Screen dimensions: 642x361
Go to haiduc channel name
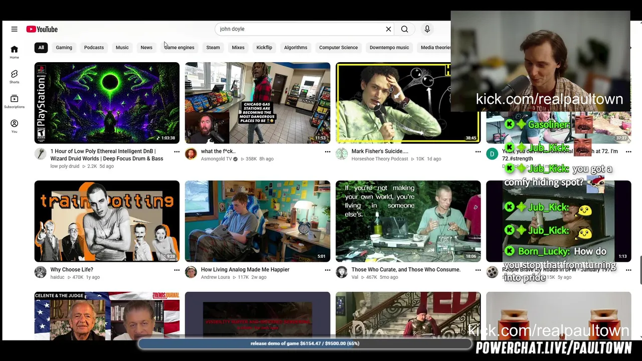pos(57,277)
